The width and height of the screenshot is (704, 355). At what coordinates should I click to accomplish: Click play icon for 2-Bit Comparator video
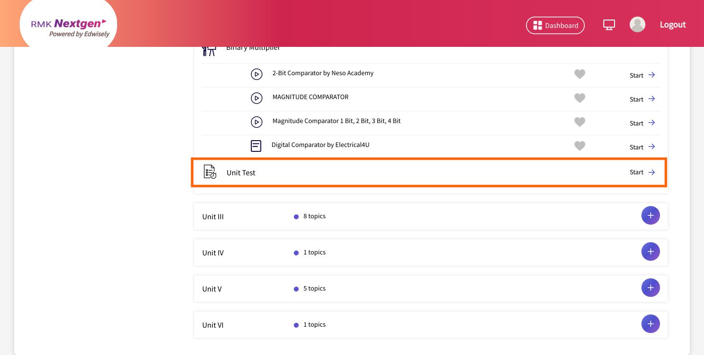(257, 74)
